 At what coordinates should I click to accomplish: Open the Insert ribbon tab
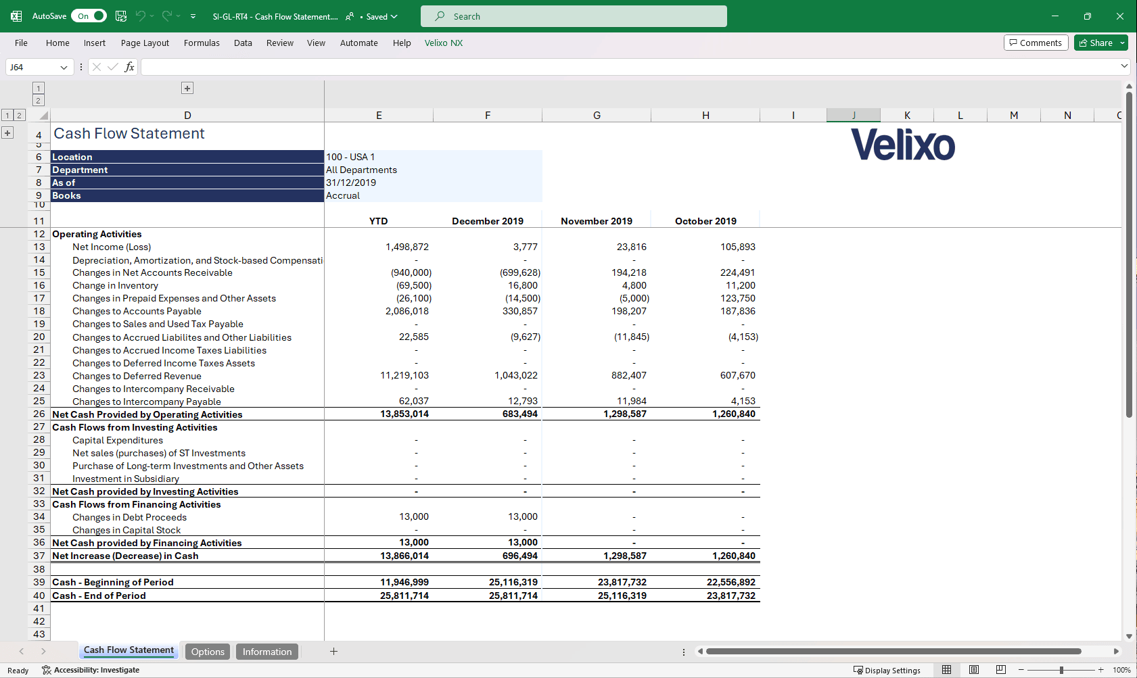(95, 43)
